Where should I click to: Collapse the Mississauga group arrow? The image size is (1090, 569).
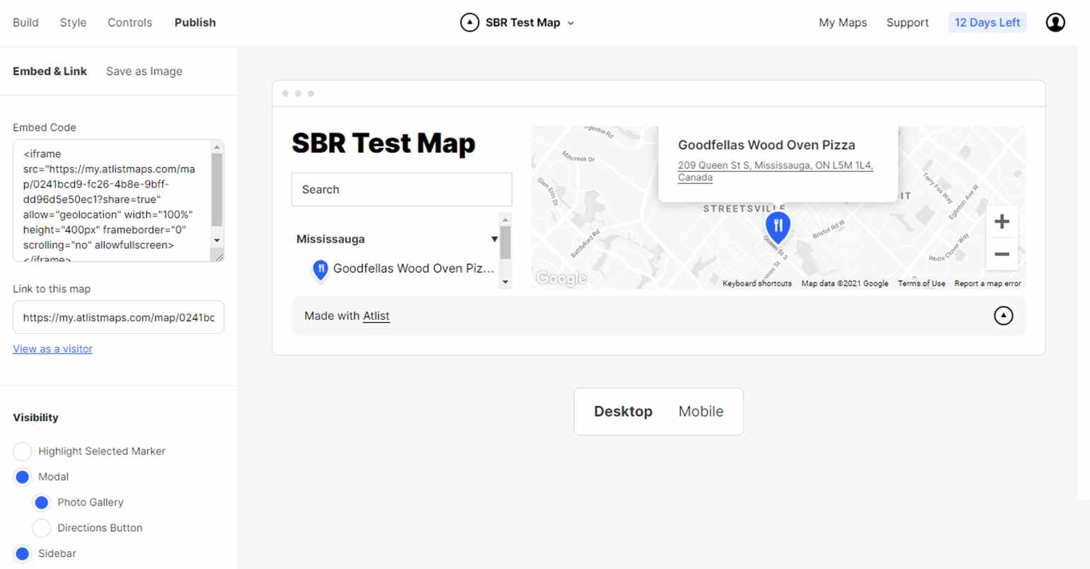[494, 239]
